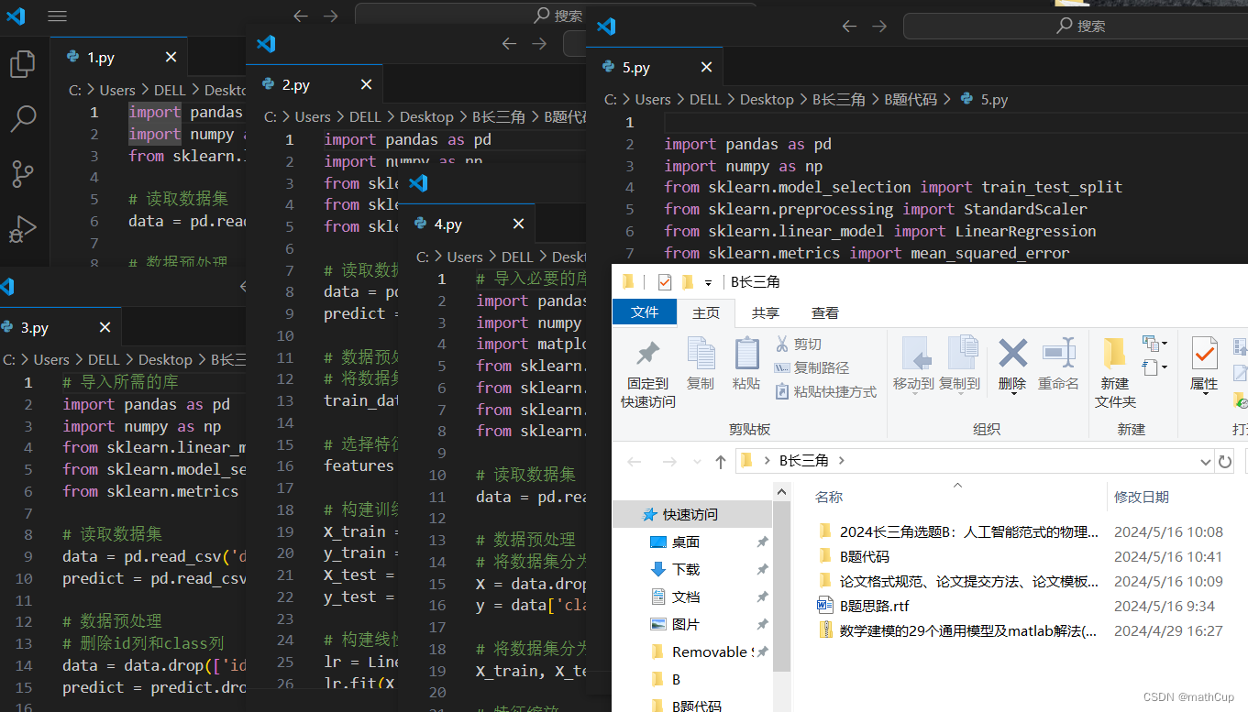
Task: Click DELL in the 1.py breadcrumb path
Action: 170,90
